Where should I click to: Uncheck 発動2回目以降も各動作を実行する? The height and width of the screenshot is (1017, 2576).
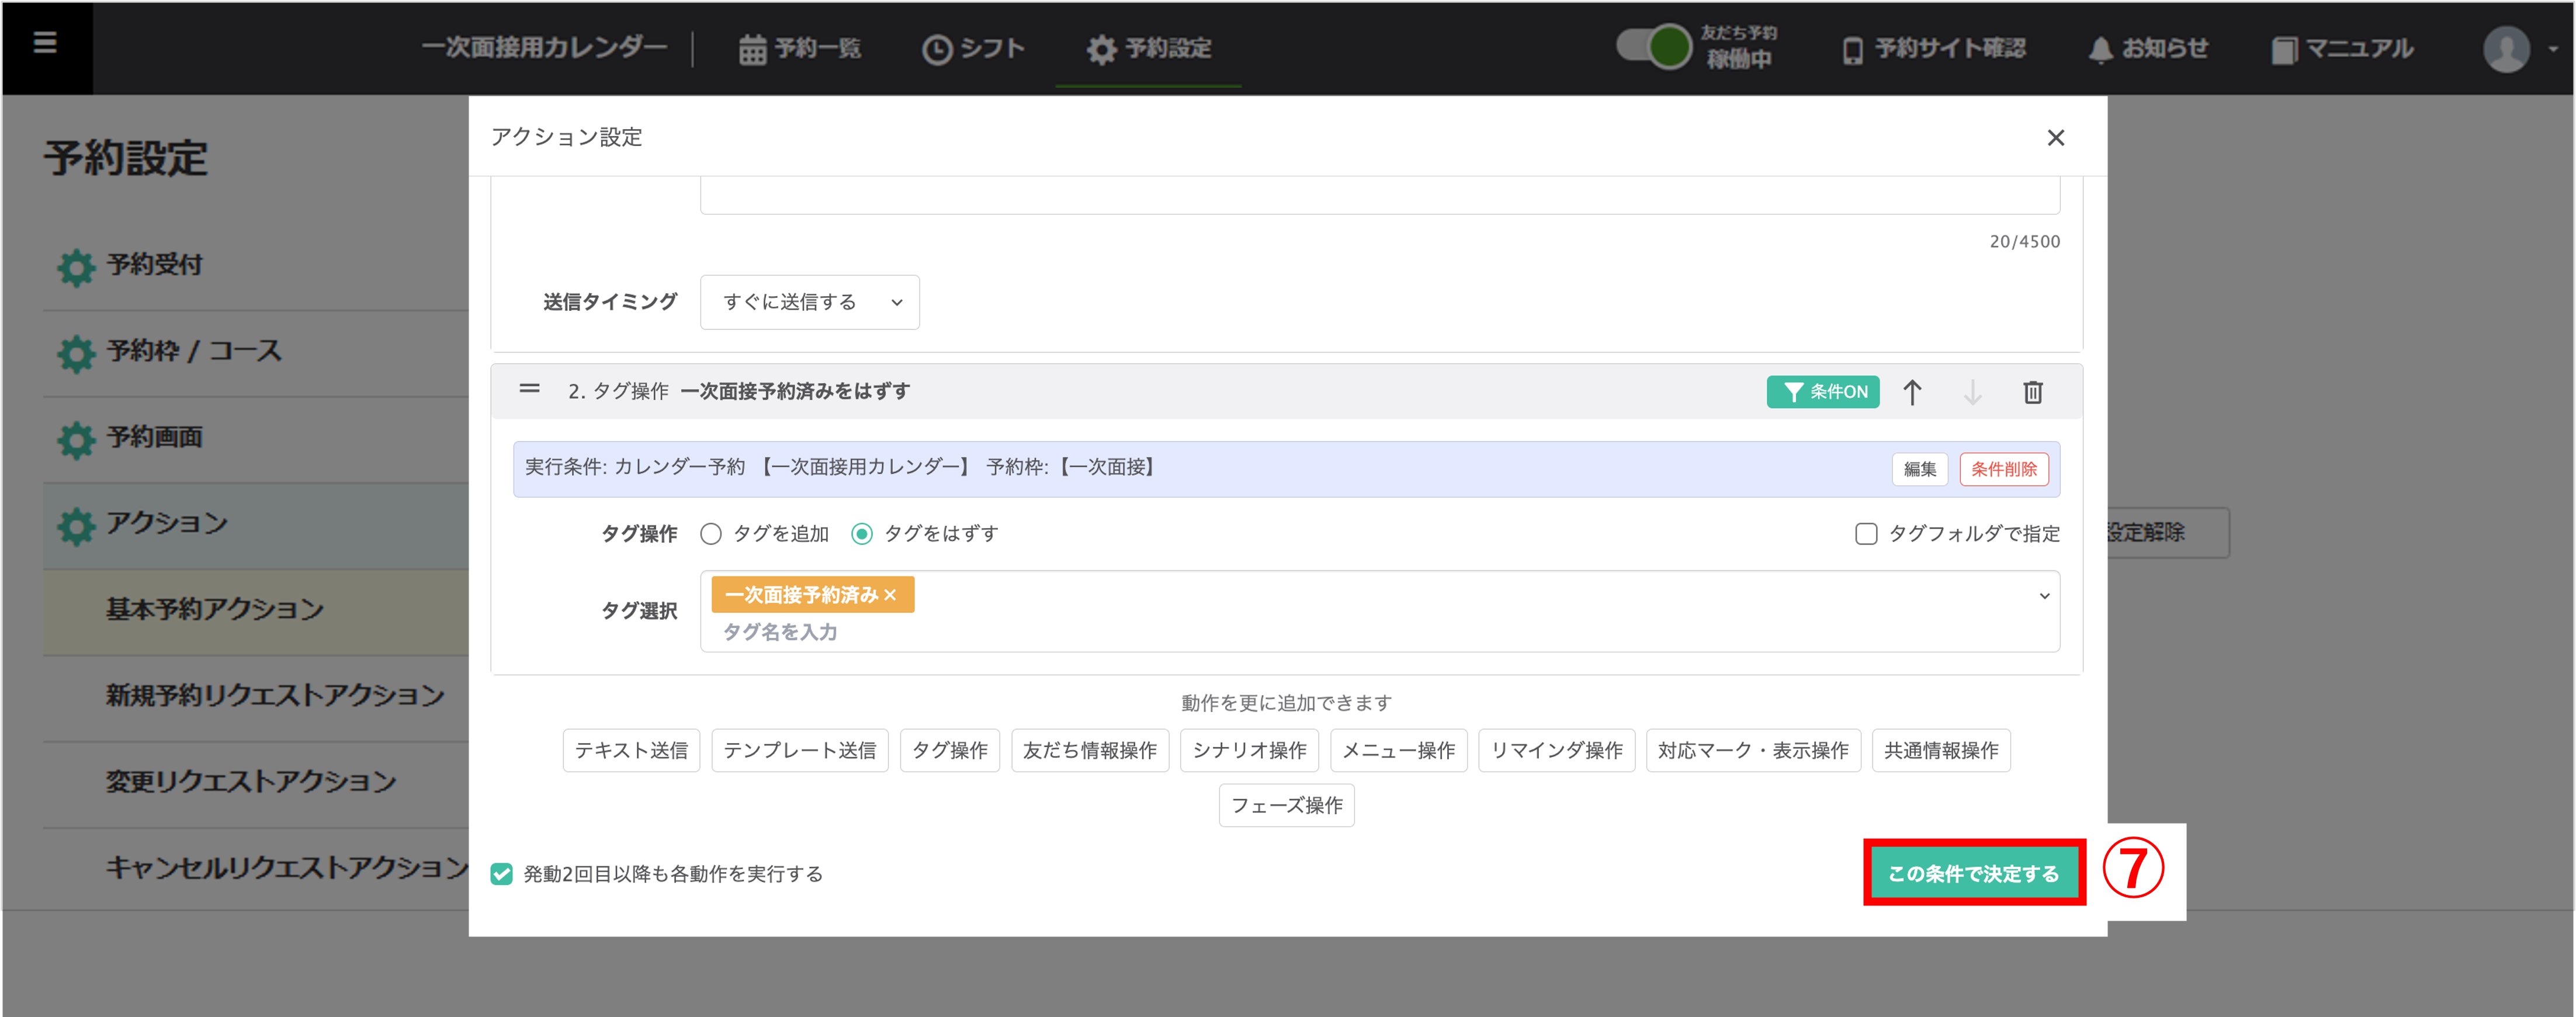(x=502, y=874)
